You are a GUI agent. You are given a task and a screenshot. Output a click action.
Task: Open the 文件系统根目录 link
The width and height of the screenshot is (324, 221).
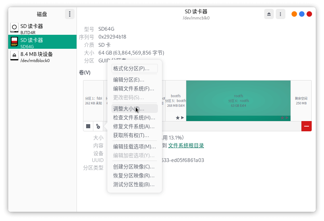coord(186,146)
